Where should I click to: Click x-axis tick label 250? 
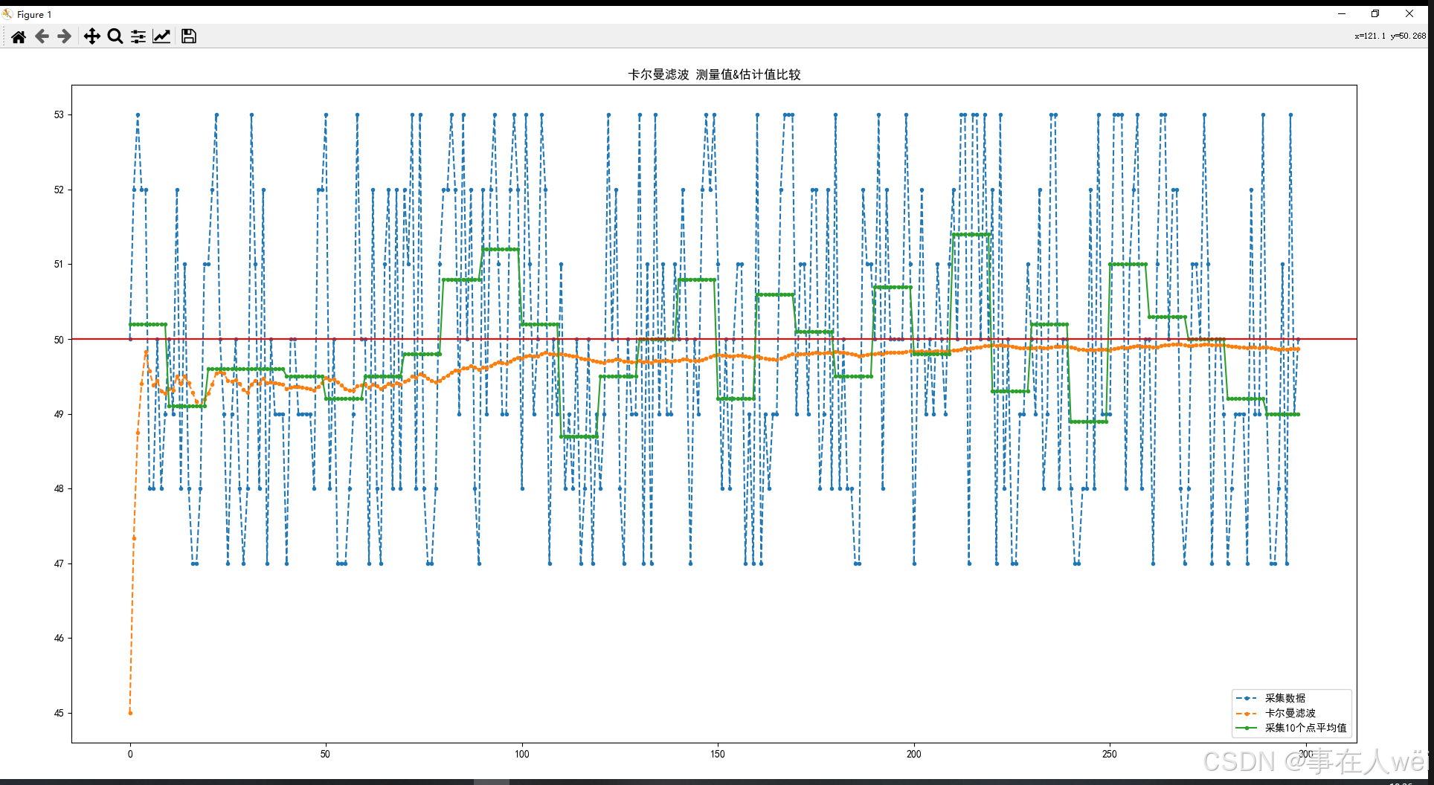point(1109,754)
